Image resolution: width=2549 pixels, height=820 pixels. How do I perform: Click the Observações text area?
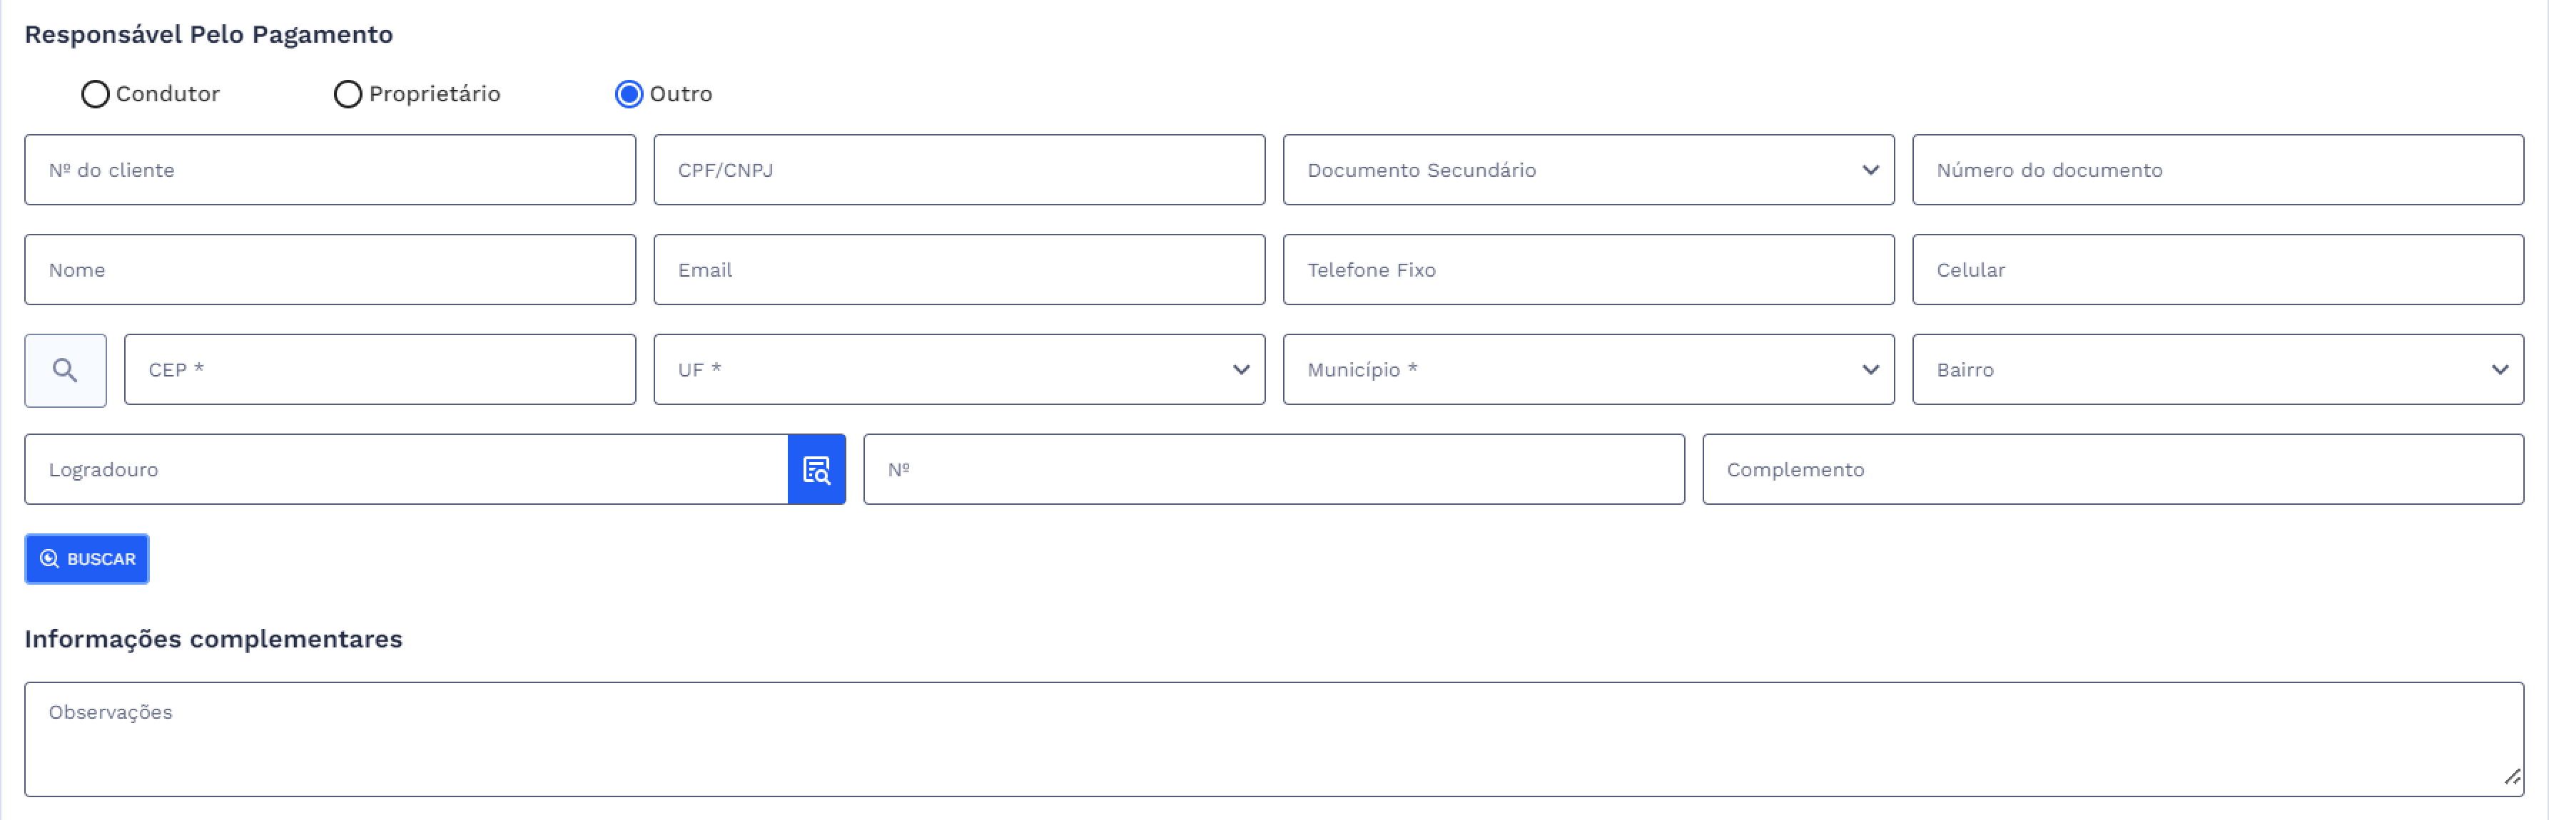point(1272,739)
